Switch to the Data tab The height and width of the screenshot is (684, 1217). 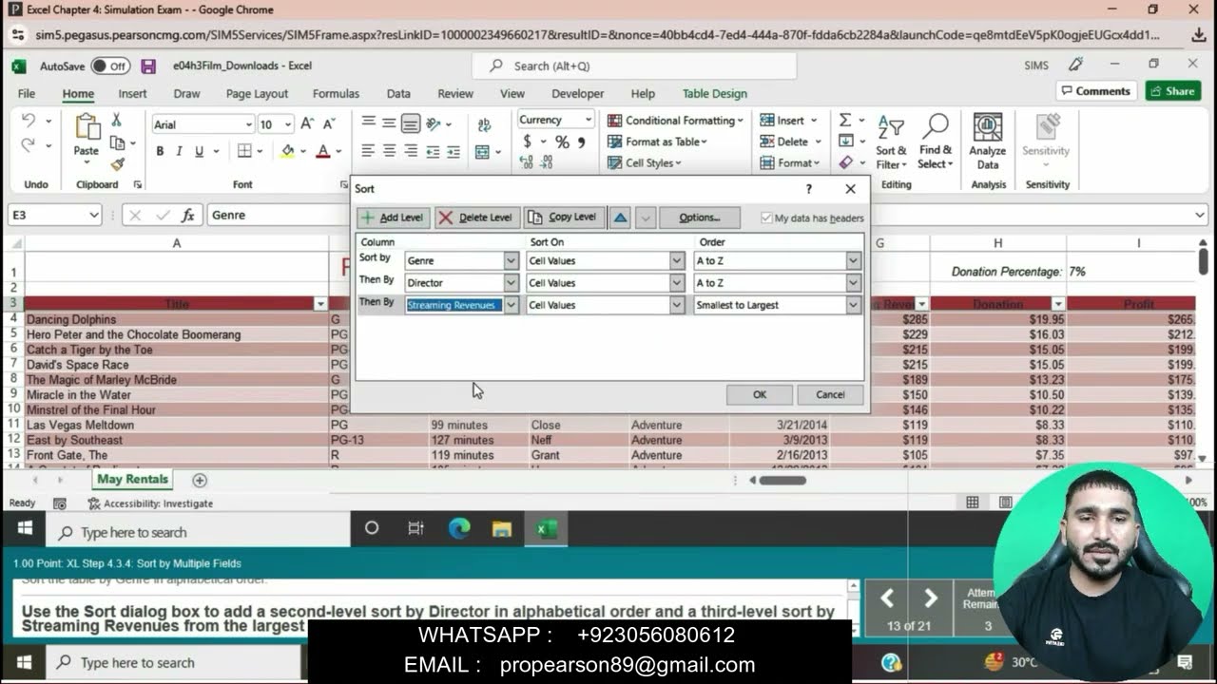coord(398,94)
